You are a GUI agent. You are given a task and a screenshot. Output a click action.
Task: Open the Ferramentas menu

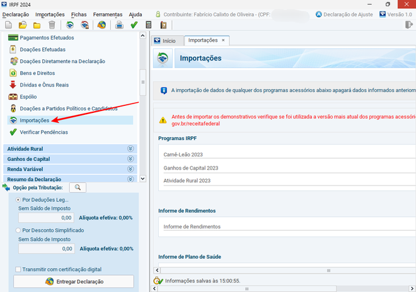click(x=108, y=15)
